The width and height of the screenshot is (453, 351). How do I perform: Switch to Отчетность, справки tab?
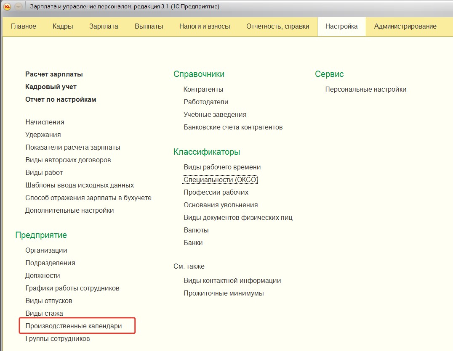277,26
